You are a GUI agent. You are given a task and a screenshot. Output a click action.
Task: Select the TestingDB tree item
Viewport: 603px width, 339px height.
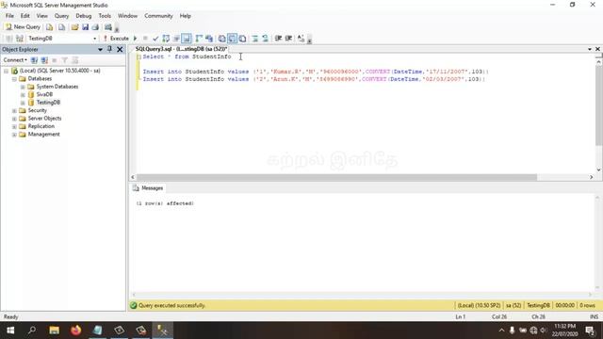pyautogui.click(x=48, y=103)
